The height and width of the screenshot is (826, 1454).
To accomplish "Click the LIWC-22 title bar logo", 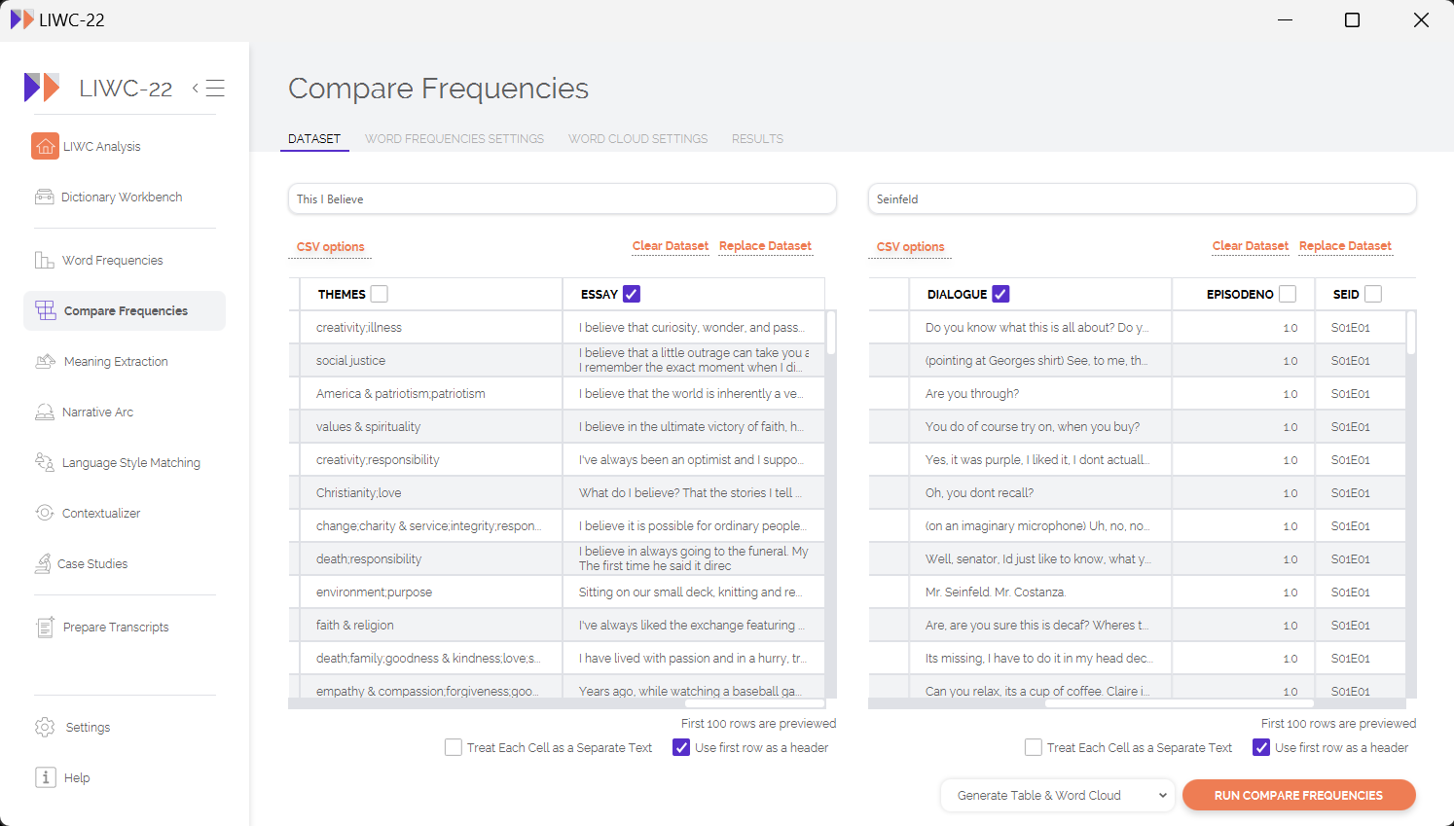I will (x=21, y=19).
